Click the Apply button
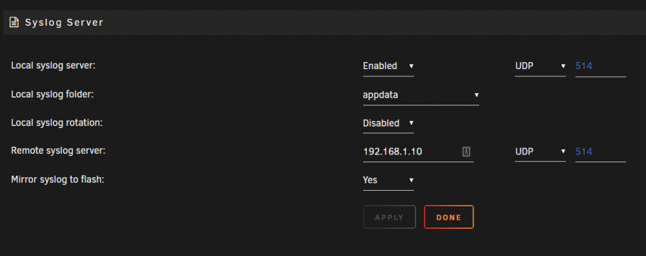 pyautogui.click(x=390, y=217)
